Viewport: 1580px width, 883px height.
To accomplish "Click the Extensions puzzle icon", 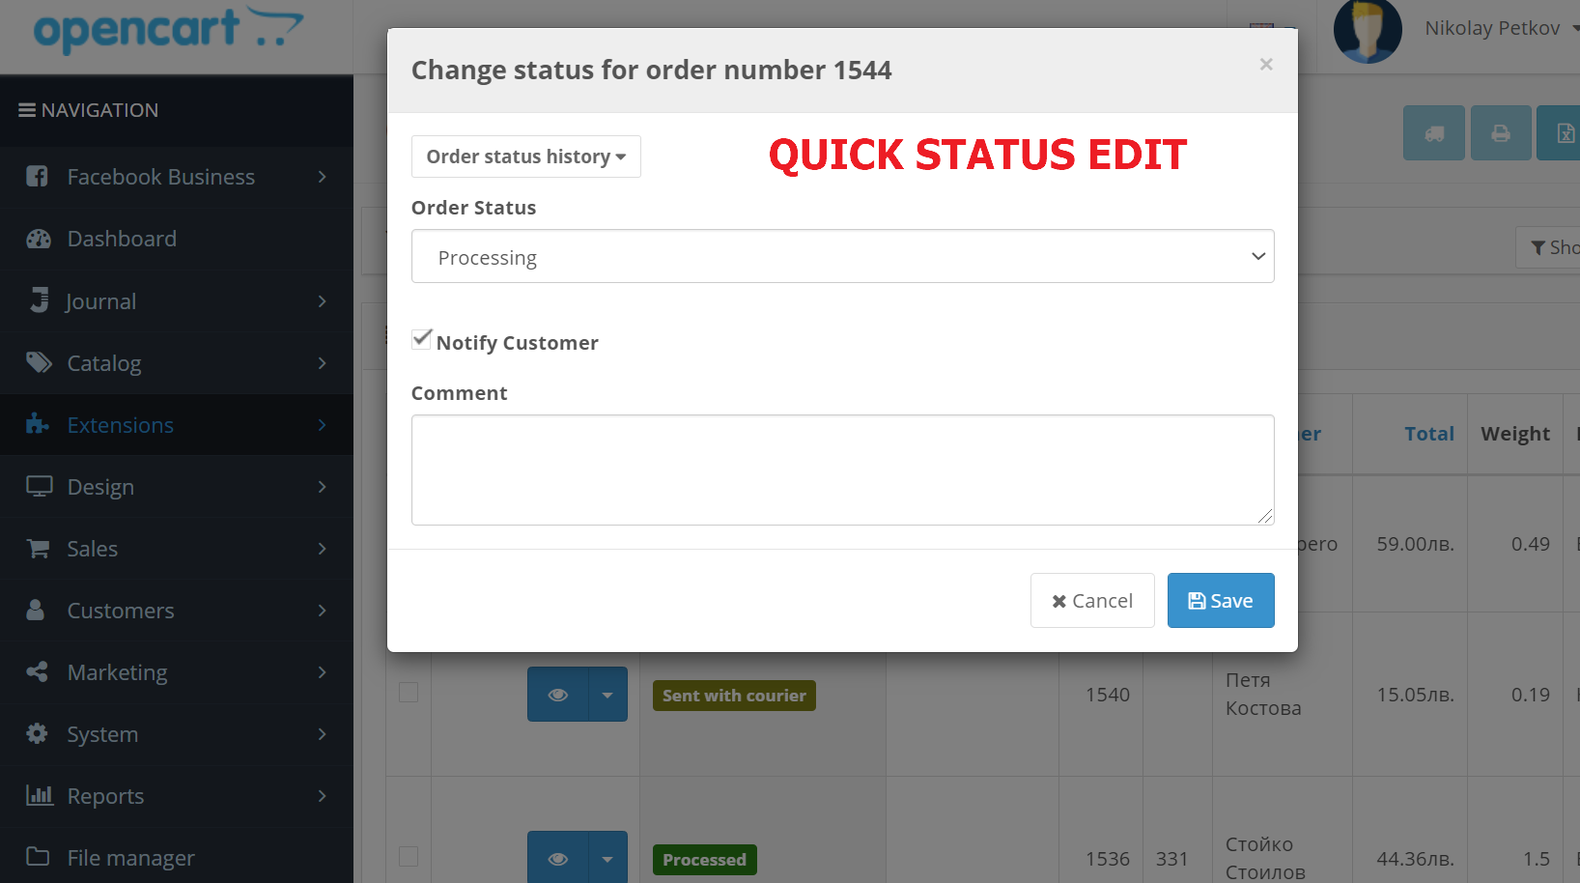I will tap(38, 425).
